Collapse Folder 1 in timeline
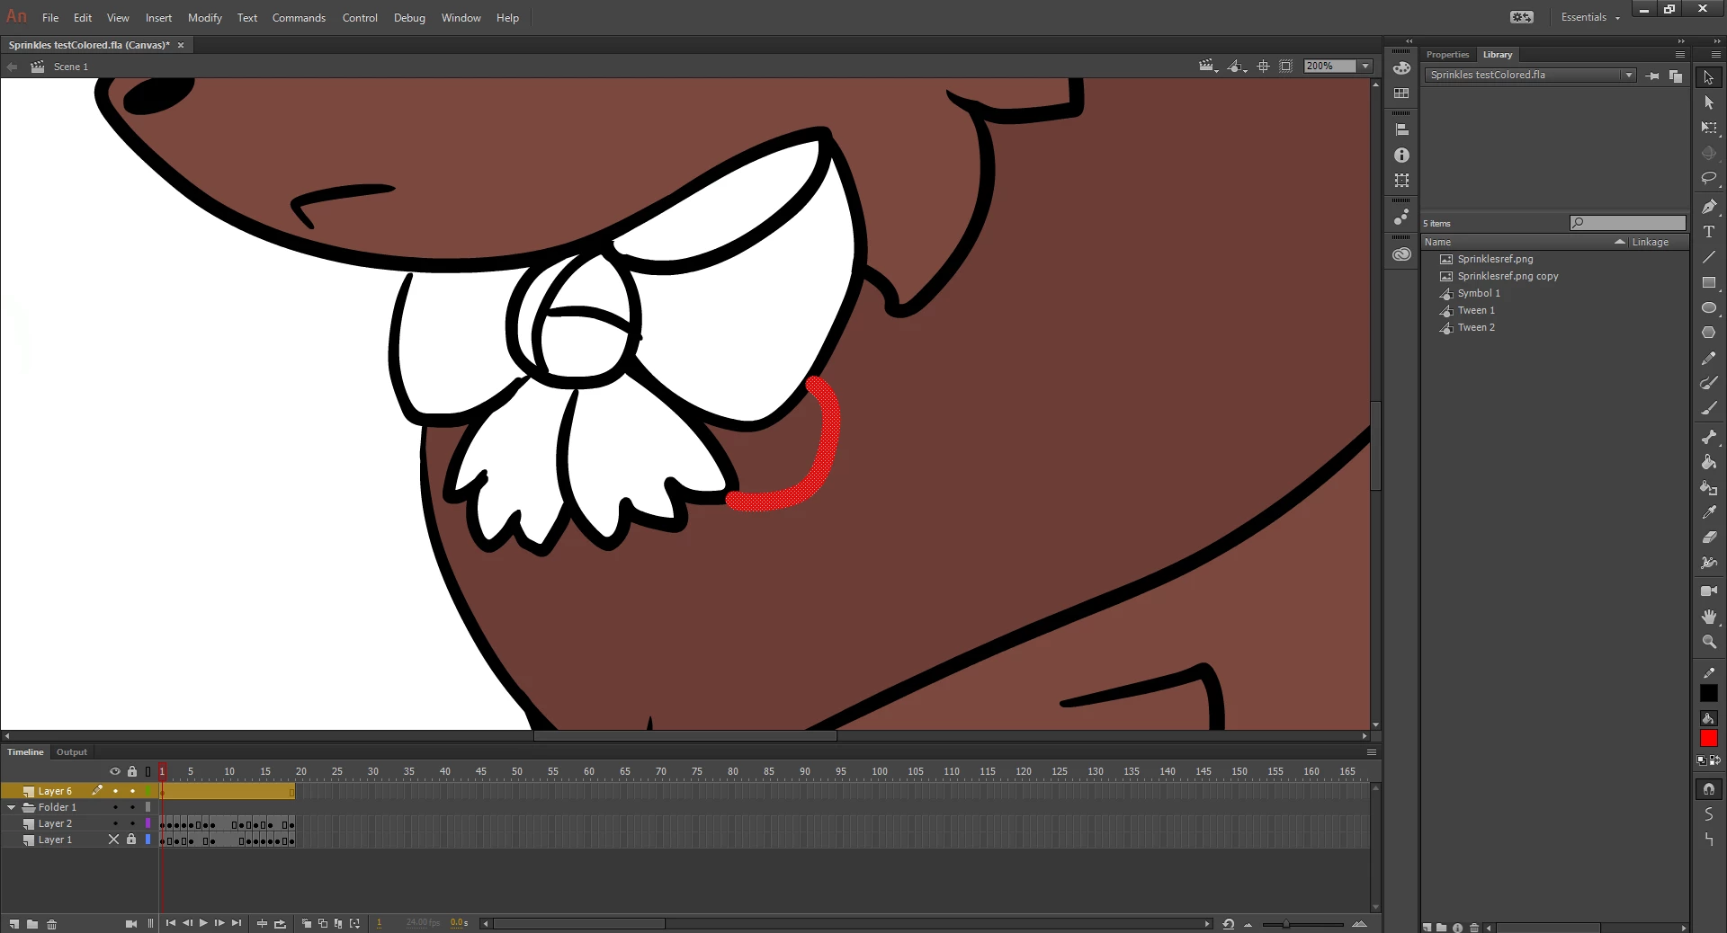 click(x=12, y=807)
